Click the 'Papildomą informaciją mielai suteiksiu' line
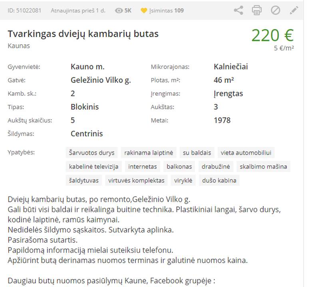This screenshot has width=314, height=287. tap(90, 250)
